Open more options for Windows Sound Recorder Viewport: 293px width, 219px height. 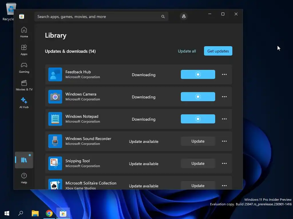click(x=224, y=141)
